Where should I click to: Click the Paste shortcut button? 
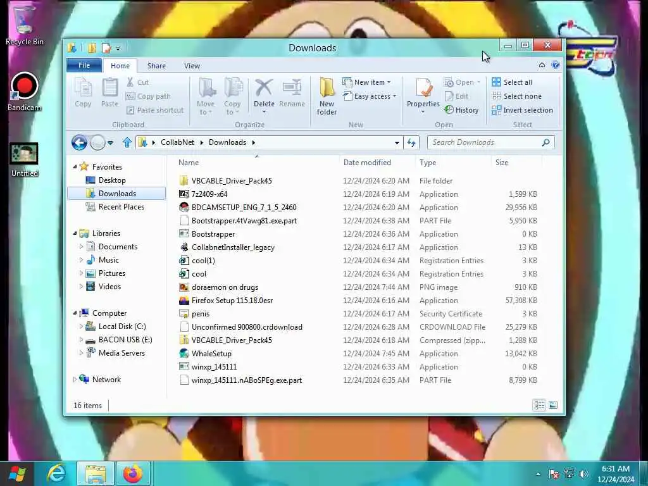pos(154,110)
